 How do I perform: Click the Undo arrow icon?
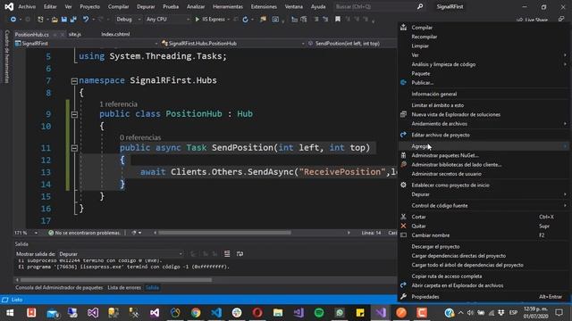(x=86, y=20)
